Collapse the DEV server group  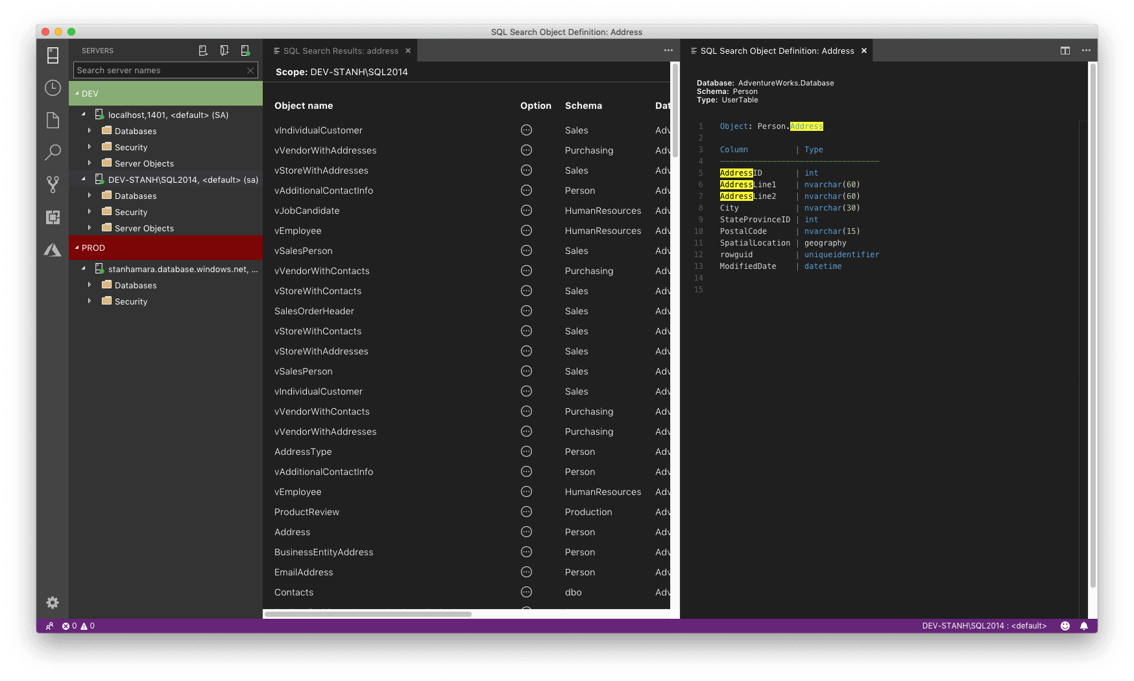[x=76, y=93]
